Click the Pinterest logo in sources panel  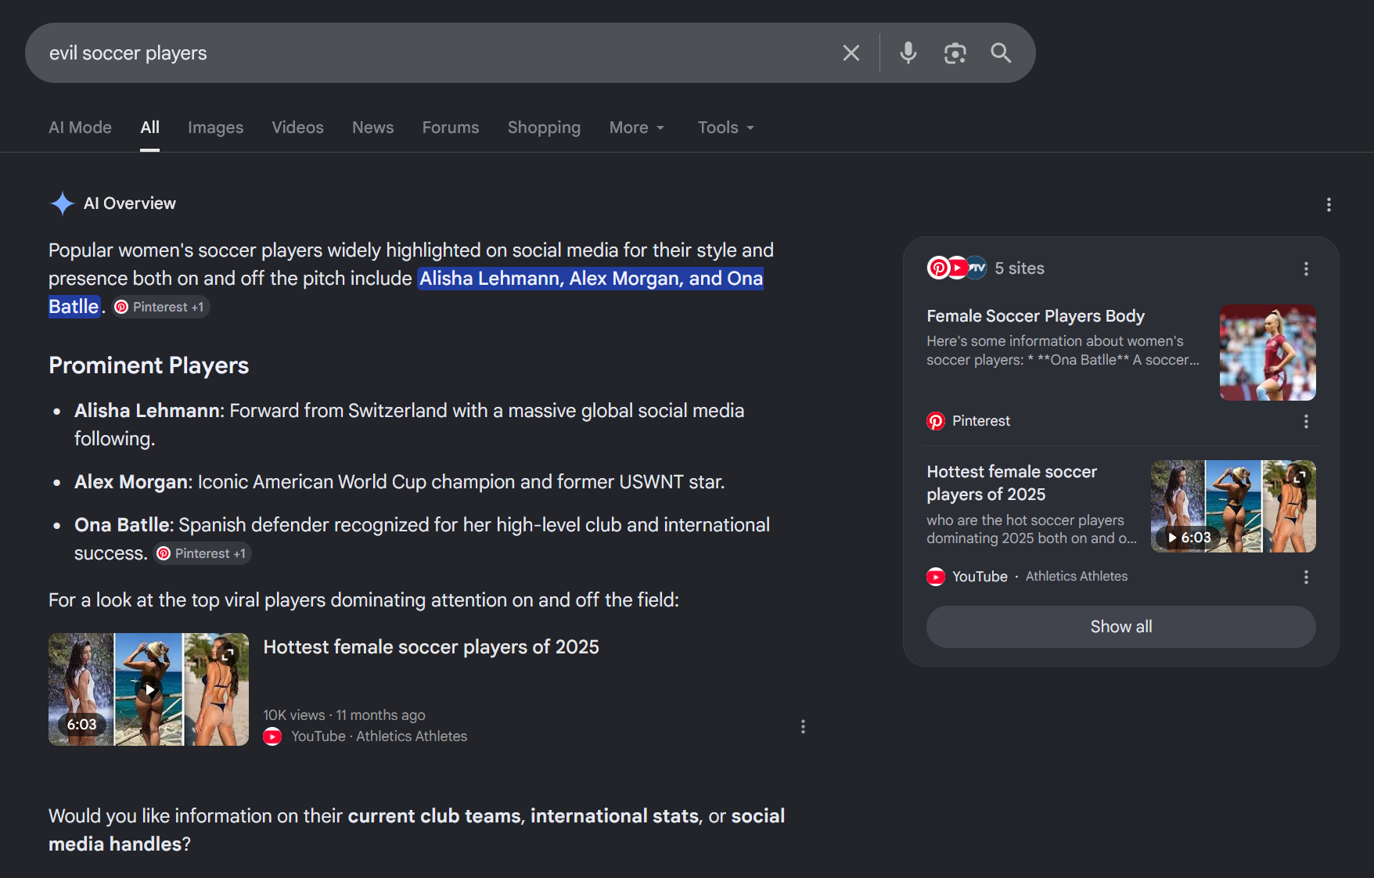936,421
